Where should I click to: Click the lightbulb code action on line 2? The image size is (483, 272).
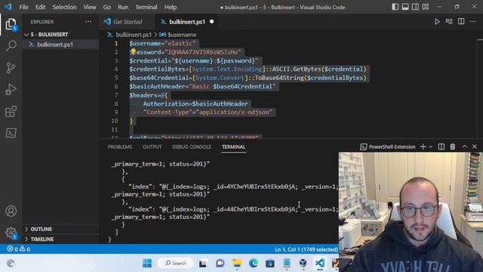pyautogui.click(x=133, y=51)
